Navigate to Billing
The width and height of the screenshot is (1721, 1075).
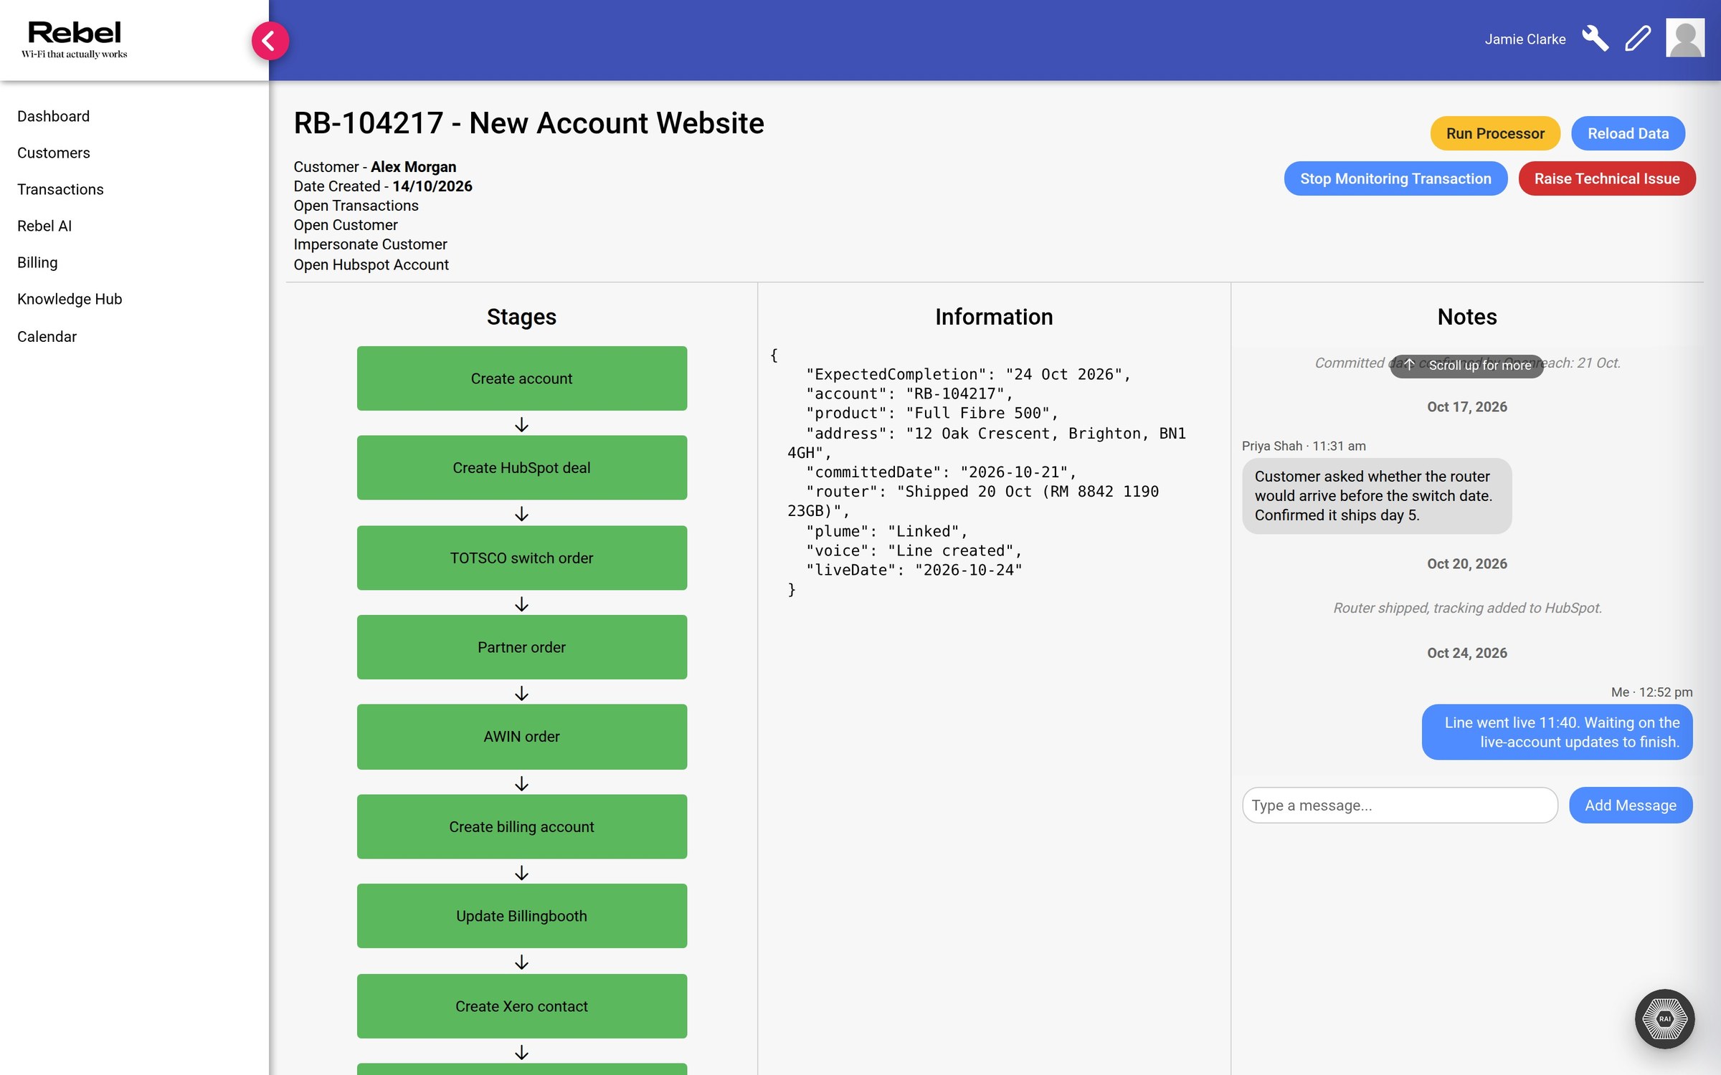(37, 262)
